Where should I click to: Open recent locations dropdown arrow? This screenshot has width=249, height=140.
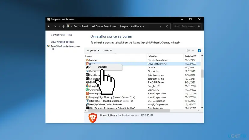pos(59,26)
